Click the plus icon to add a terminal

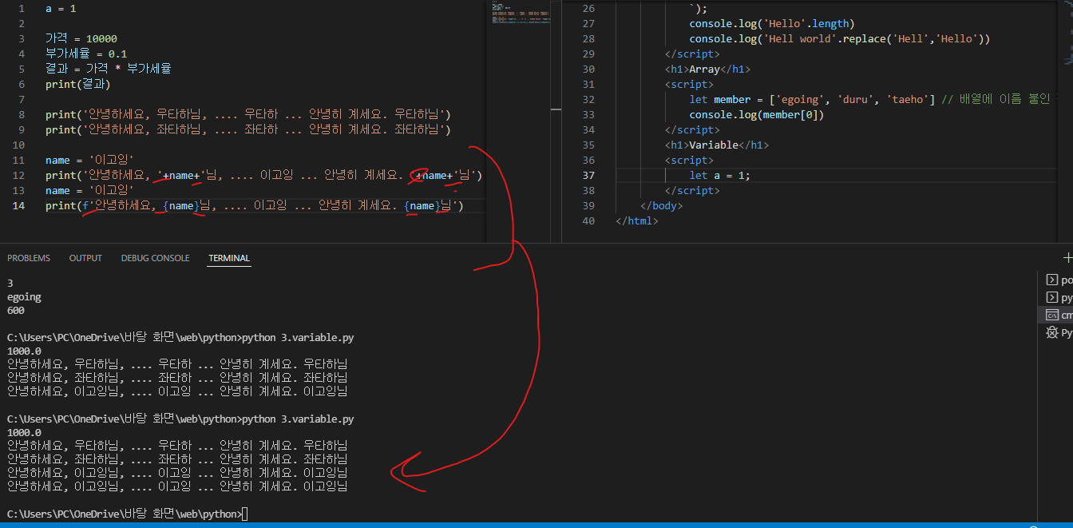(1068, 258)
